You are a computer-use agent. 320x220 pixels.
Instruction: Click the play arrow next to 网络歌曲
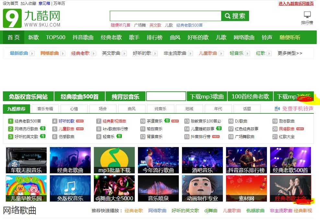(x=63, y=53)
